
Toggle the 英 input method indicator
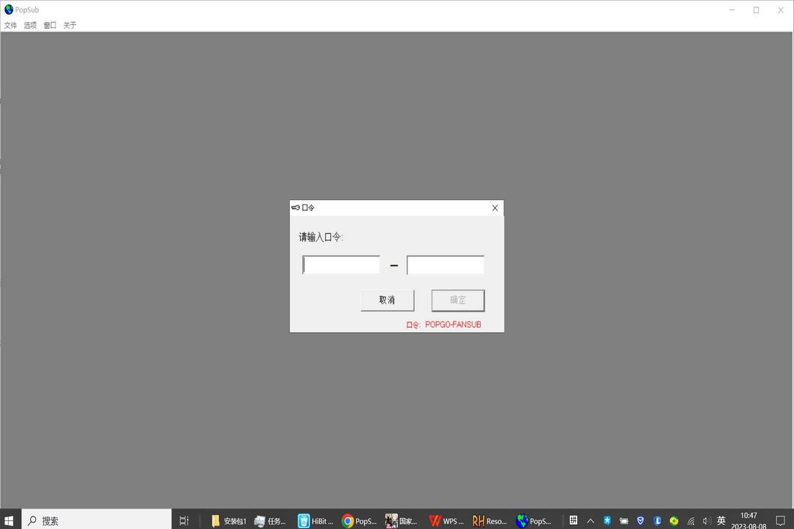click(721, 521)
